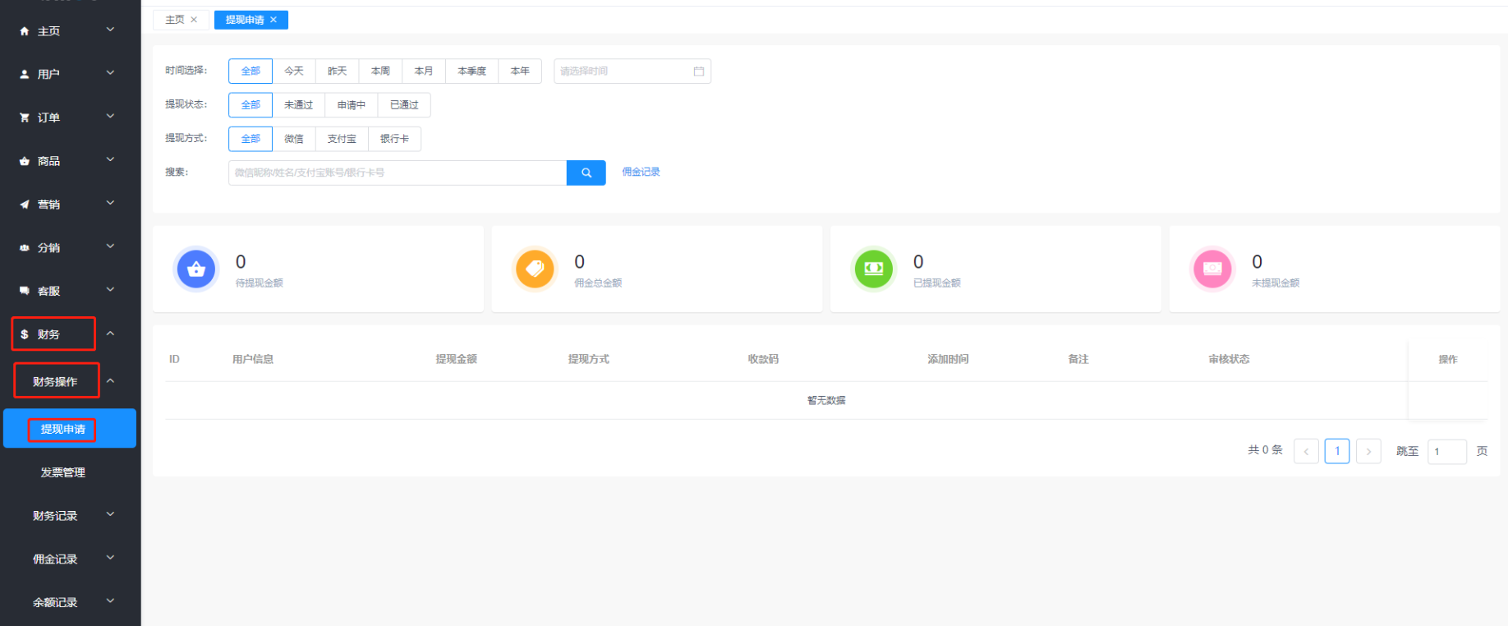The image size is (1508, 626).
Task: Select 今天 in the time filter
Action: pyautogui.click(x=294, y=71)
